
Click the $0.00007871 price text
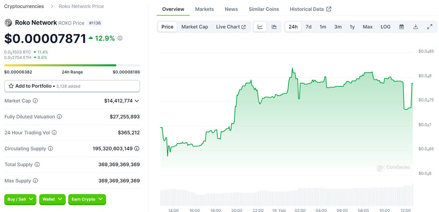pyautogui.click(x=45, y=38)
